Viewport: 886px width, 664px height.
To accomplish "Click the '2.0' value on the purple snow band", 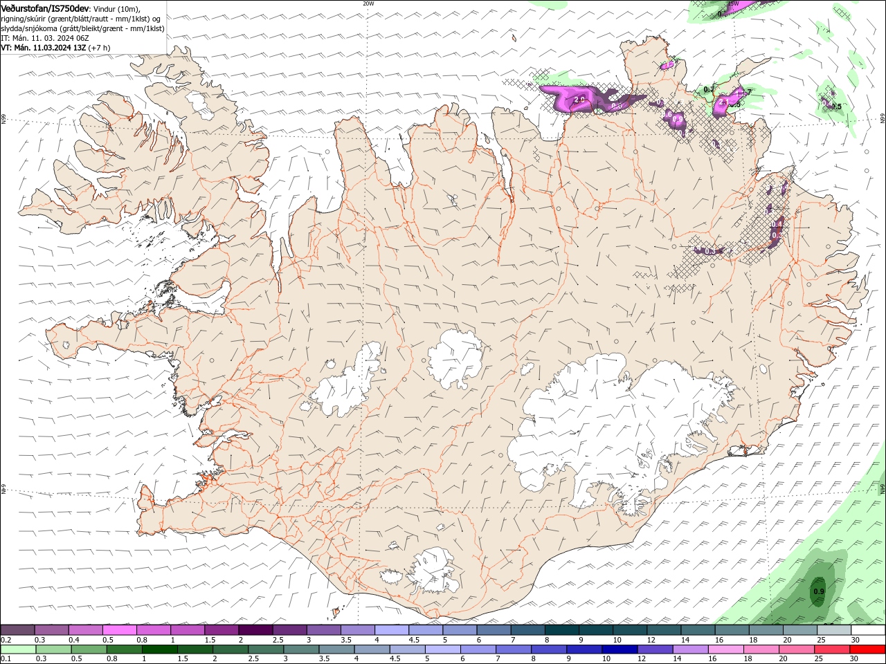I will point(579,100).
